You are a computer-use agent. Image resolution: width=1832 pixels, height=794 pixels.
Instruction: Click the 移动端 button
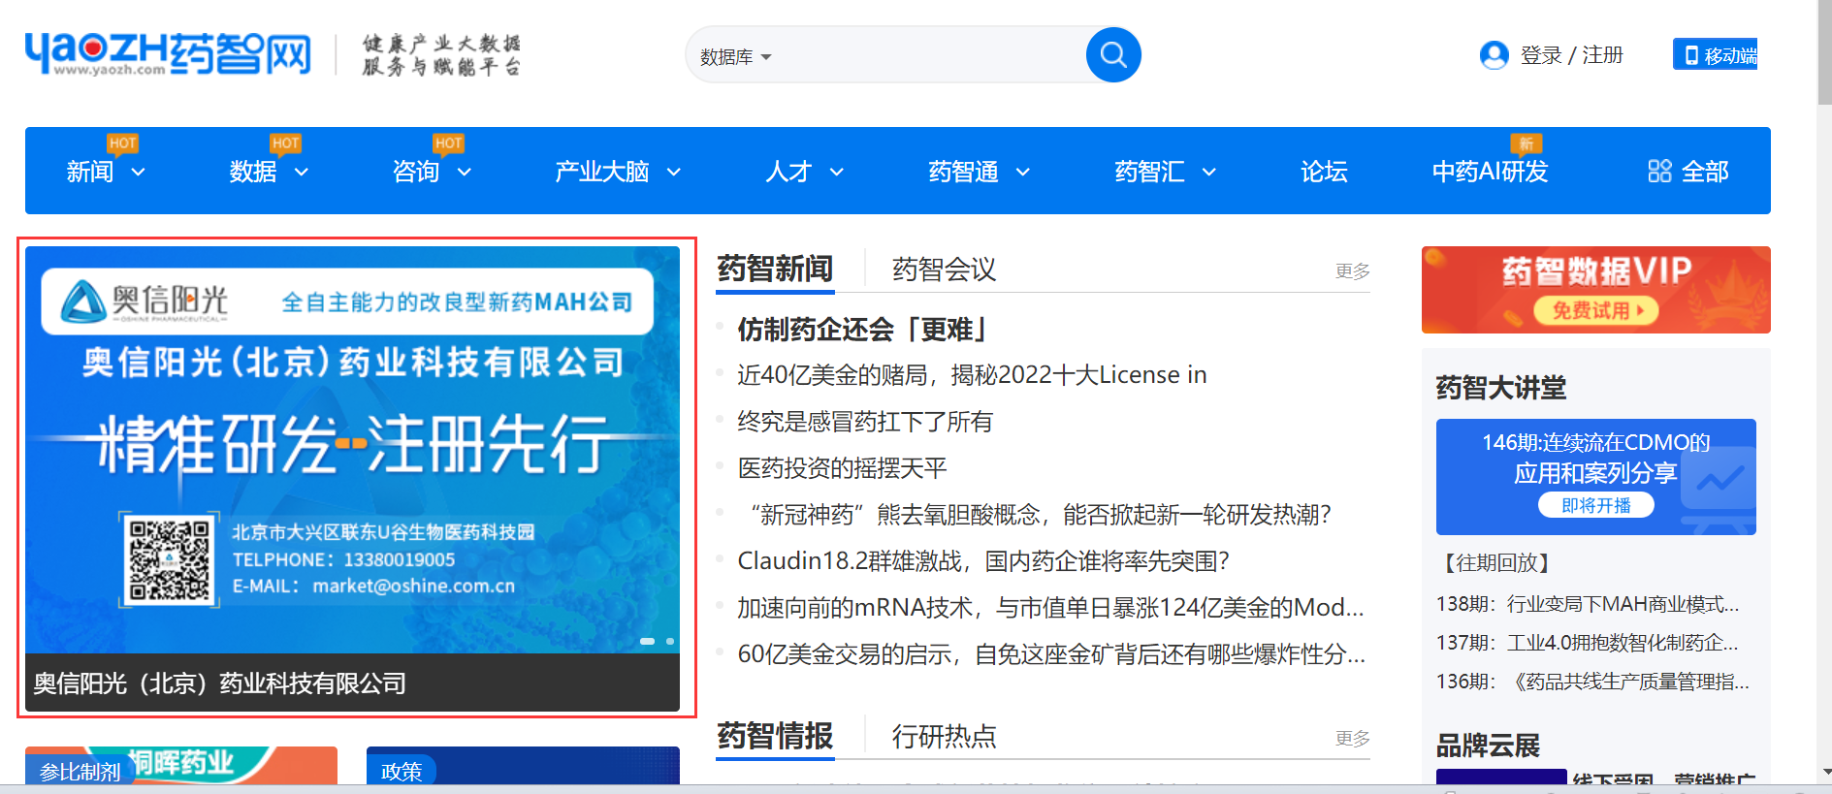click(1715, 54)
